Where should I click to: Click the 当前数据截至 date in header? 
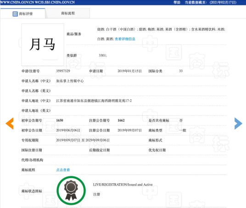coord(211,2)
